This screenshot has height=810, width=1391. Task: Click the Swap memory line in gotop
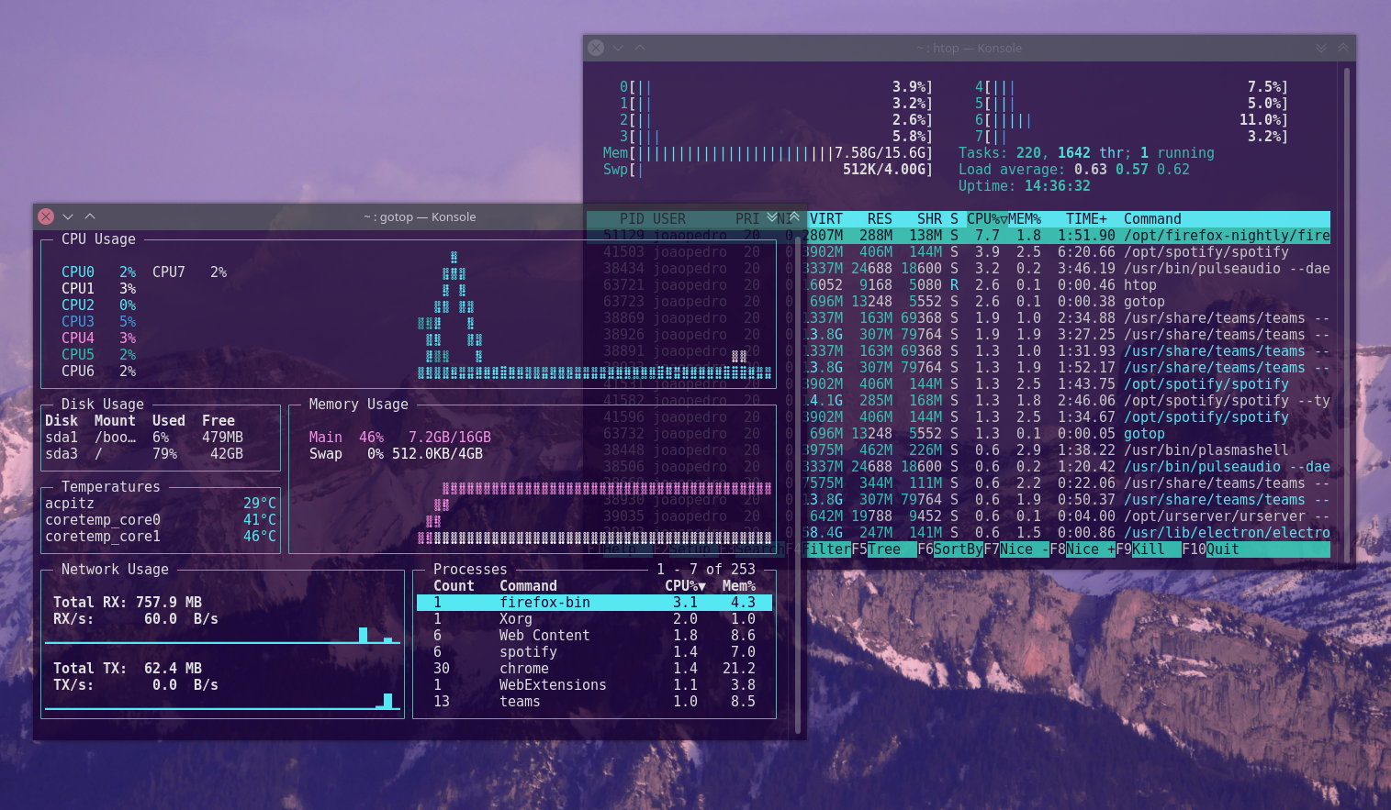point(396,454)
